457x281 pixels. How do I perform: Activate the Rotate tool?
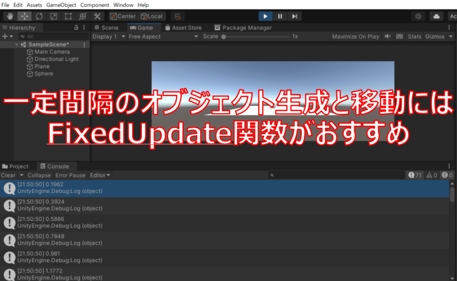tap(39, 16)
